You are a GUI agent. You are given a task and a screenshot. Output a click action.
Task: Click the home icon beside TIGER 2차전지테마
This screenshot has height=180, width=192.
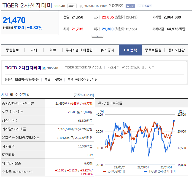[44, 68]
